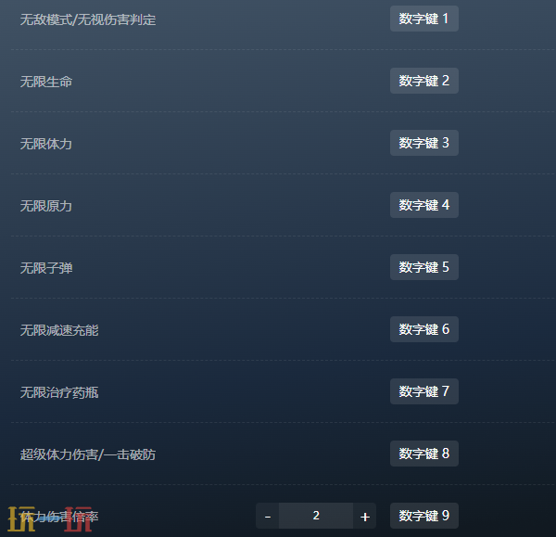Select the 无限生命 cheat option

click(46, 82)
